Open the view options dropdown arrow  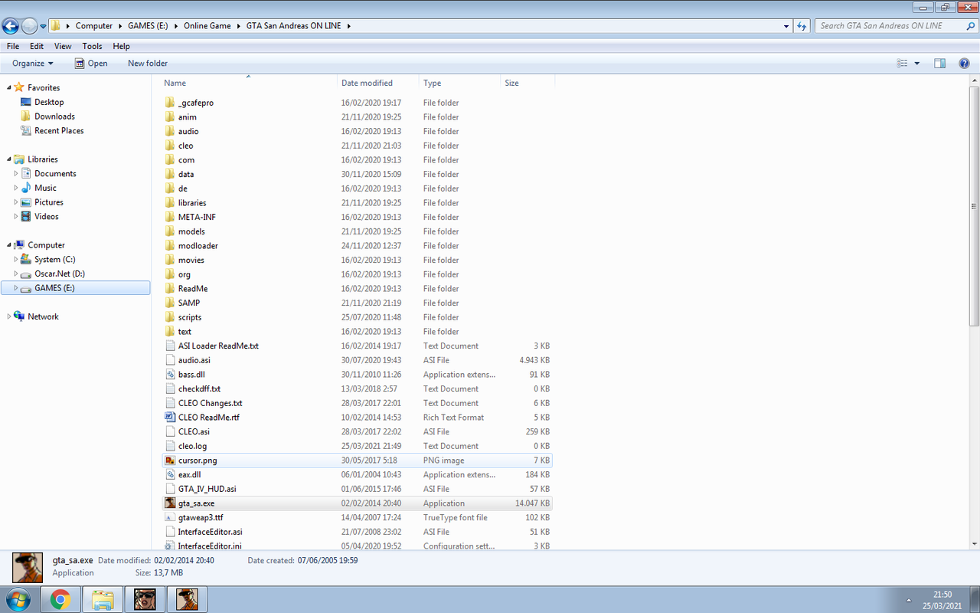917,64
